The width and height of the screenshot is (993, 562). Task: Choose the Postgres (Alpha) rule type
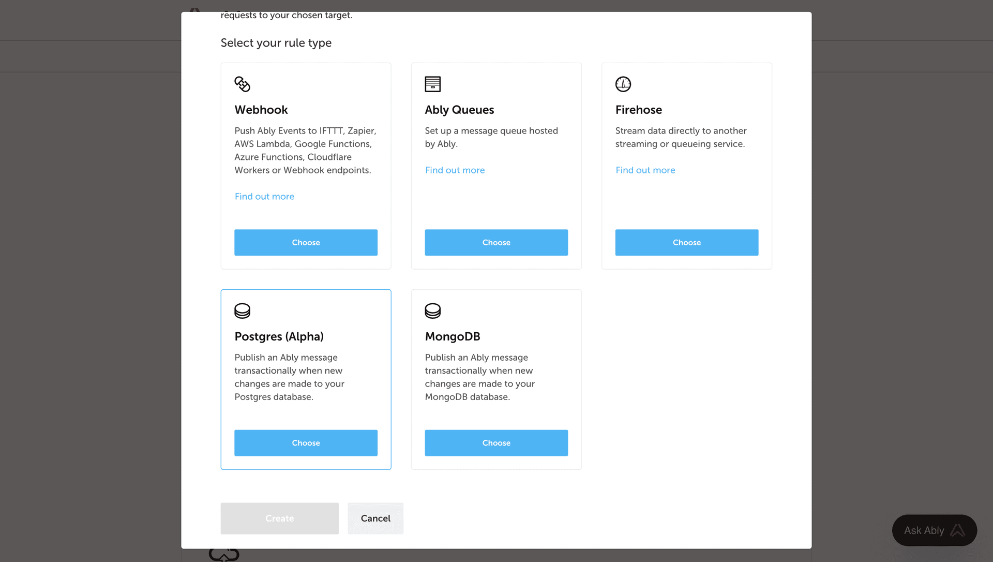click(306, 443)
